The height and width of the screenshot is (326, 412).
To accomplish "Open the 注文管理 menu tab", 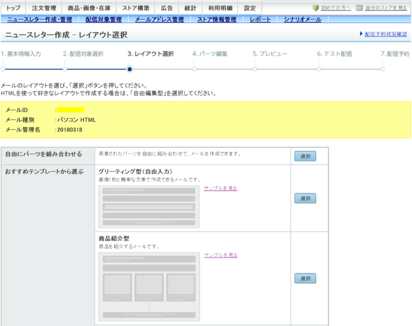I will [x=44, y=8].
